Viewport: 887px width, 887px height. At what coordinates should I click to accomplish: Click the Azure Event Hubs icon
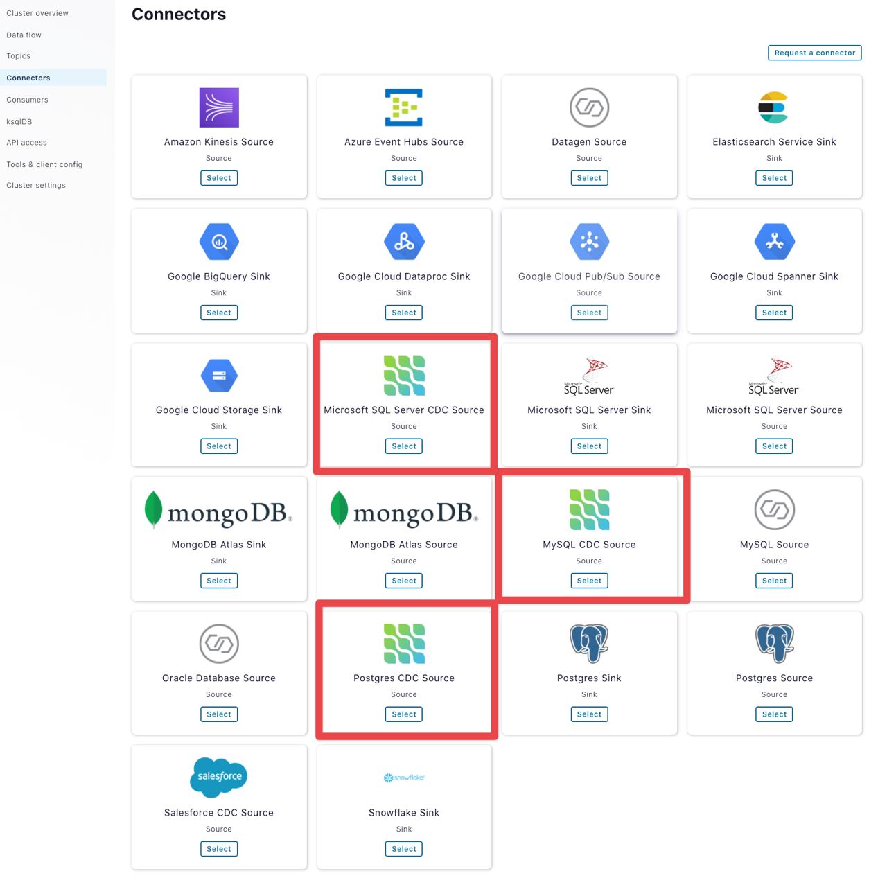coord(404,107)
